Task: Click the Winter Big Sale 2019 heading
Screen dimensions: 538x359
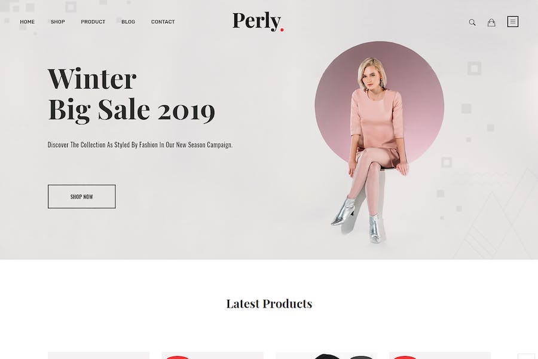Action: tap(132, 95)
